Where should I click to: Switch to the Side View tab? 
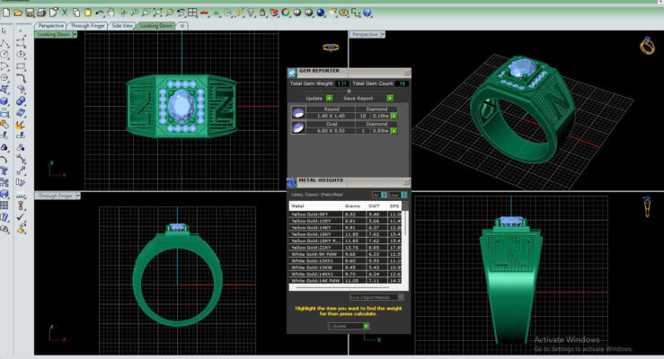(122, 26)
